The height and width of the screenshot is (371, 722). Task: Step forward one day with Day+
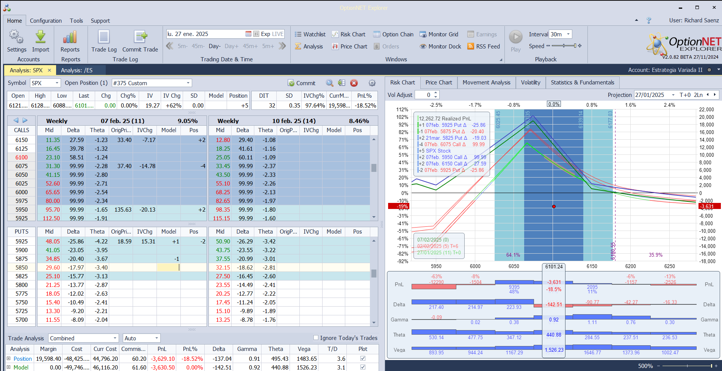[x=231, y=46]
